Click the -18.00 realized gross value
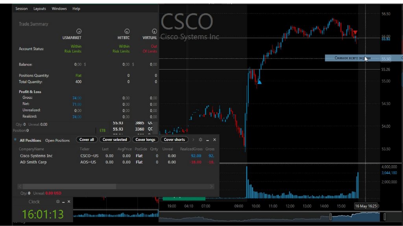The image size is (403, 226). tap(195, 162)
